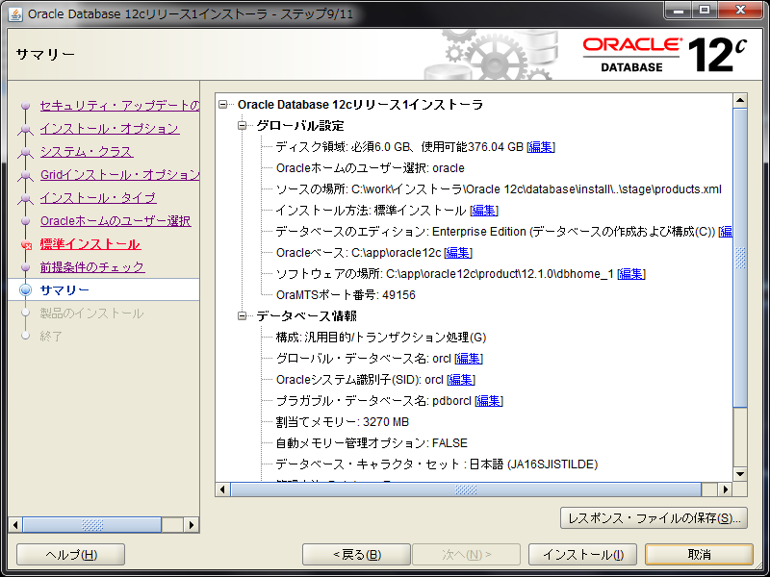Click the summary horizontal scroll-left arrow
The width and height of the screenshot is (770, 577).
click(x=222, y=489)
